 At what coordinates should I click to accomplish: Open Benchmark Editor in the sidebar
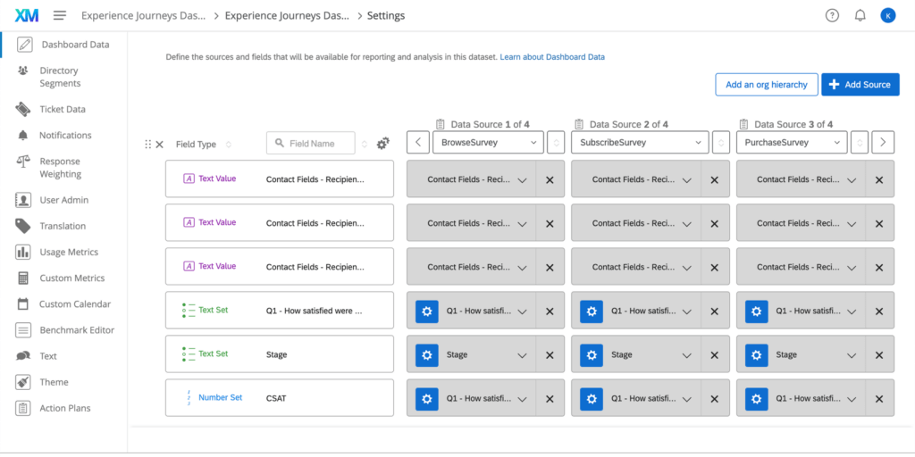(x=77, y=330)
